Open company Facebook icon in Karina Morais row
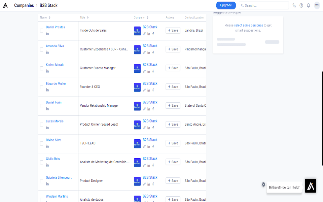This screenshot has width=323, height=202. click(x=153, y=71)
